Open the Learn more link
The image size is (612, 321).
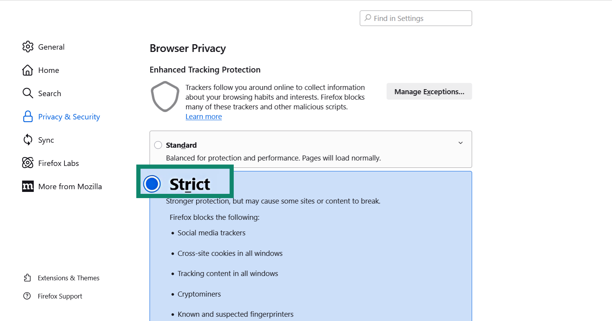tap(203, 116)
